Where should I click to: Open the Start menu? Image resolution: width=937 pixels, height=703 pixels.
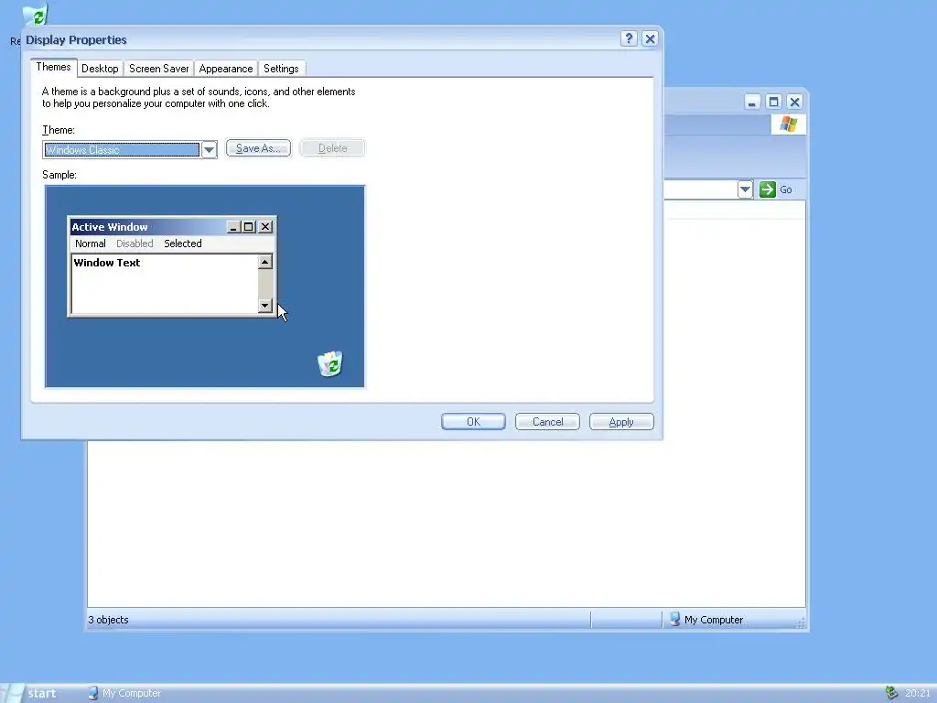[30, 693]
